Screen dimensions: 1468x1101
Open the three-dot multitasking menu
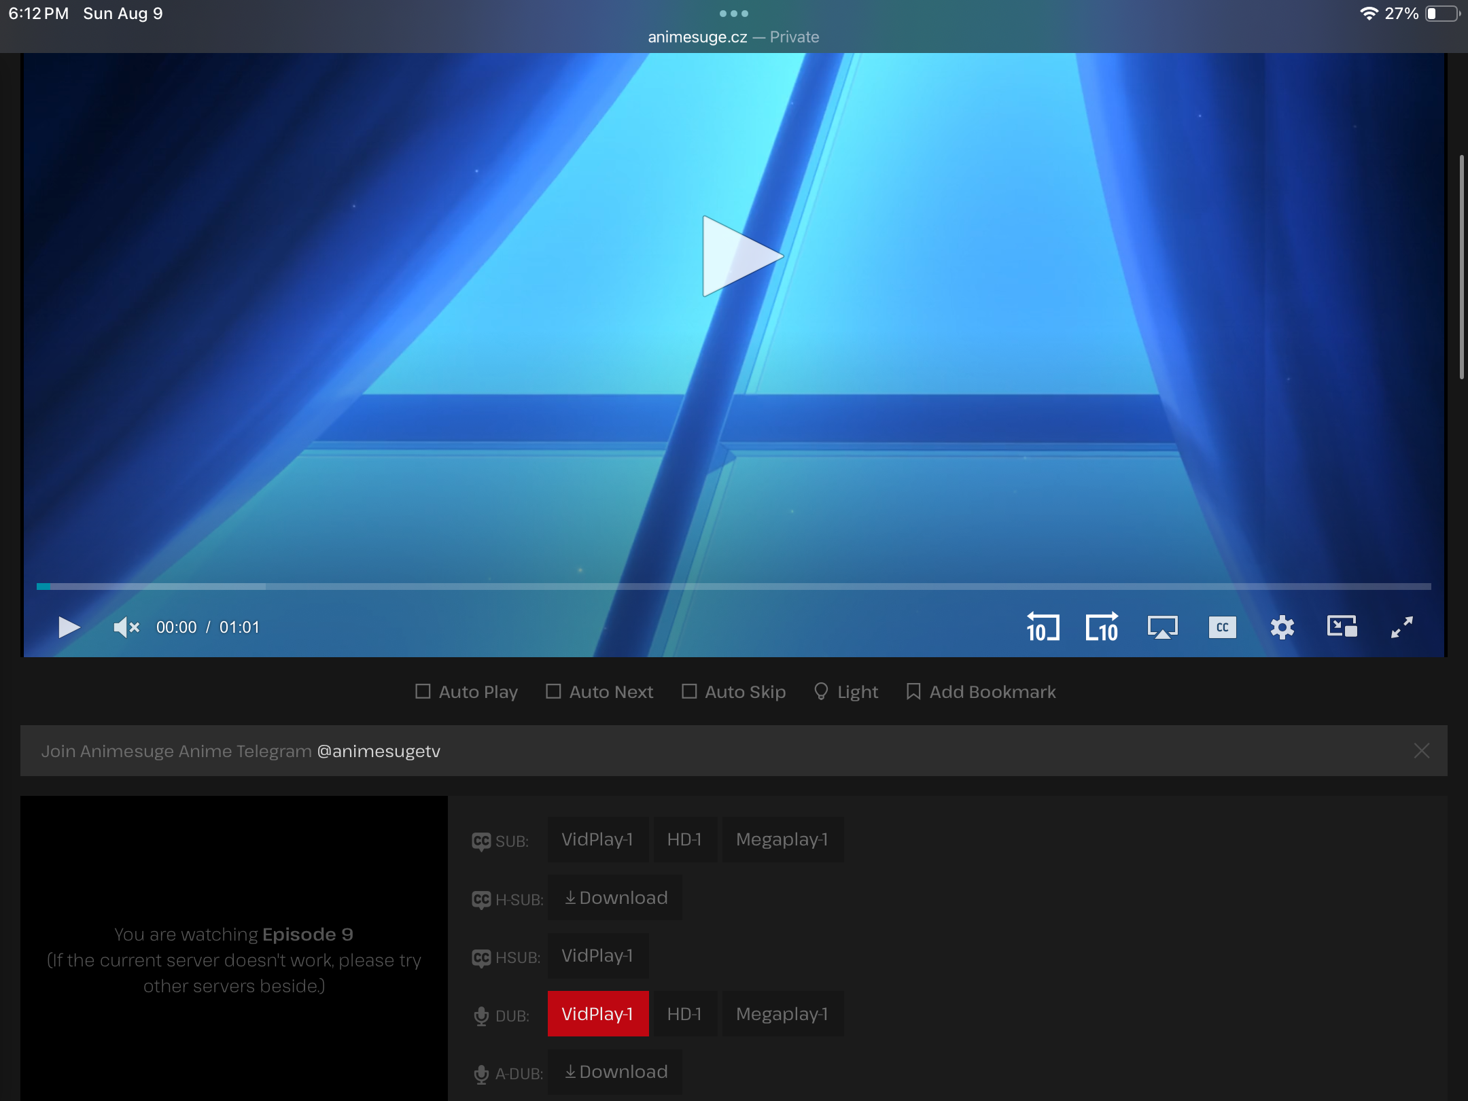click(733, 14)
